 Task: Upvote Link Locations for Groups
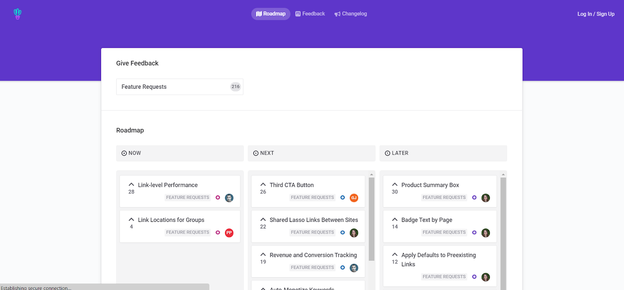click(131, 220)
